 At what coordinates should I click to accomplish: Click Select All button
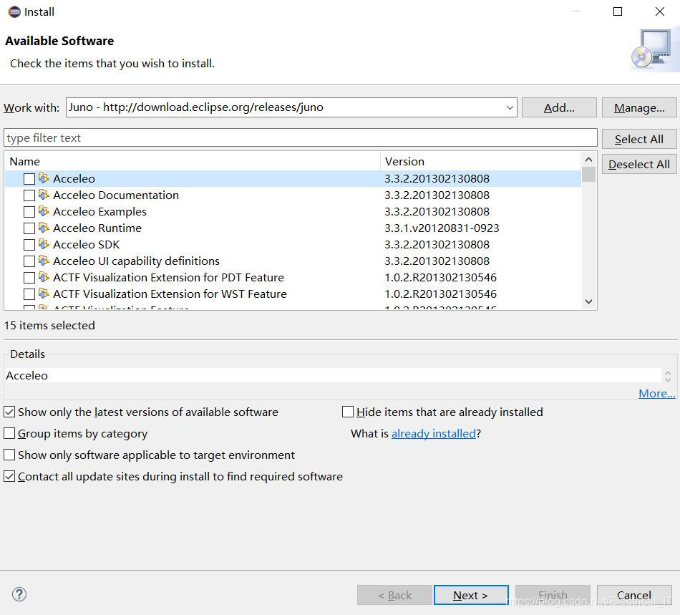click(x=639, y=139)
